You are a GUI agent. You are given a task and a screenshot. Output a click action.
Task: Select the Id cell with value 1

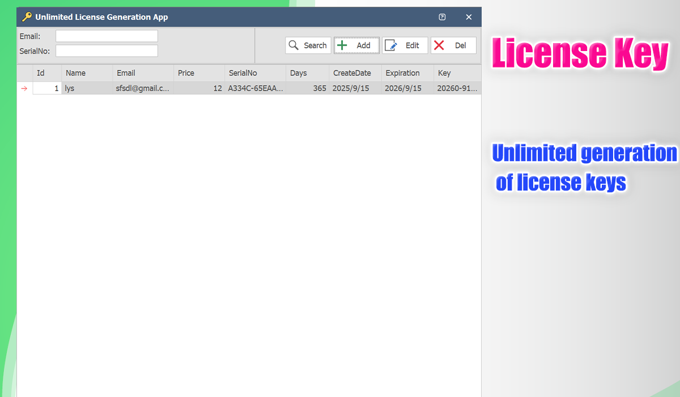pyautogui.click(x=47, y=88)
